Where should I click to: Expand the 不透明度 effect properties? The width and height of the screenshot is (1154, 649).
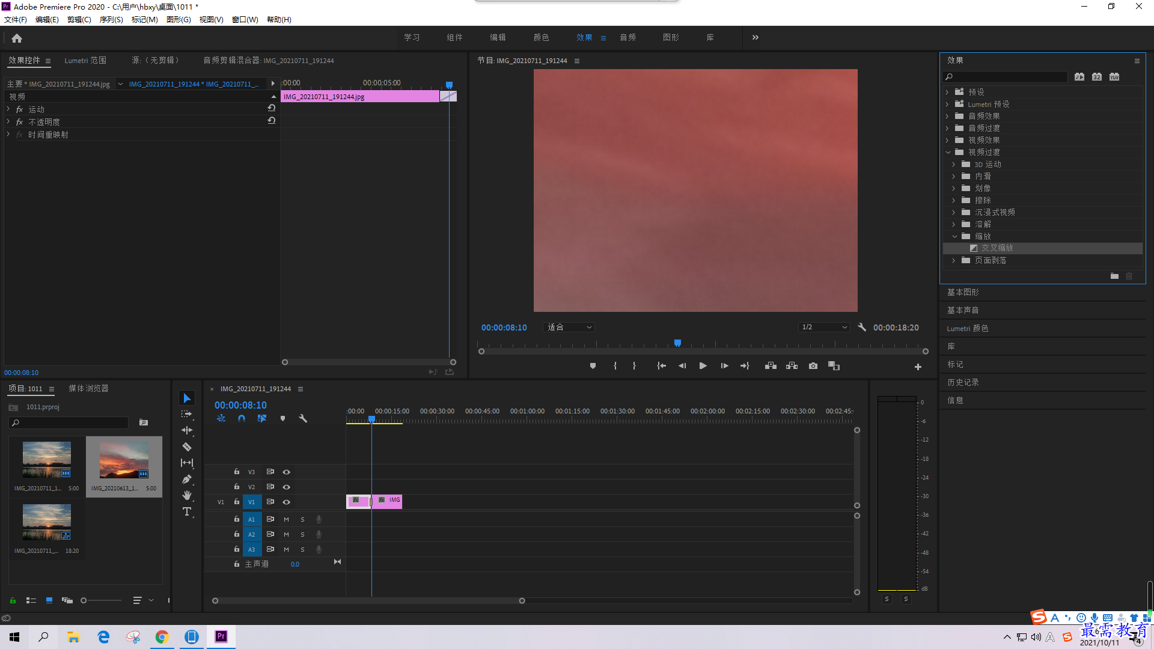[8, 122]
